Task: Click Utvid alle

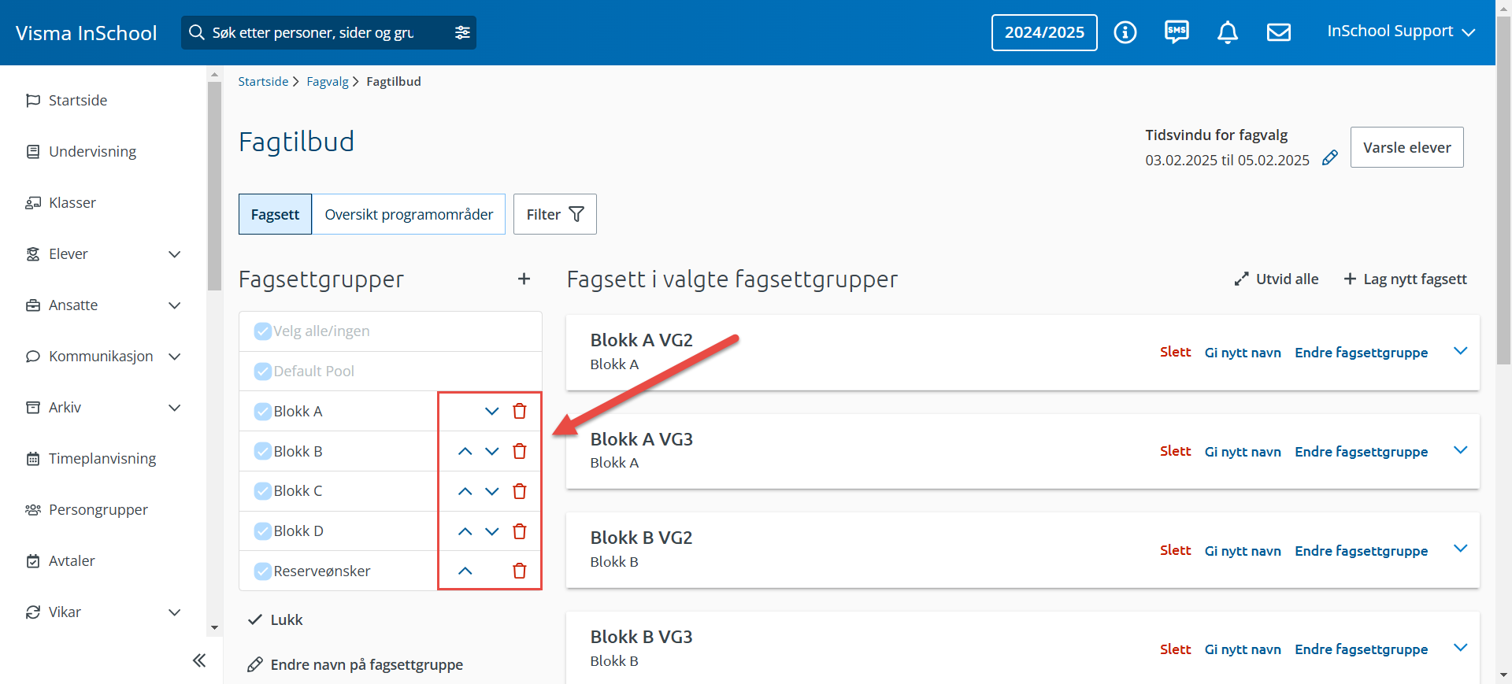Action: coord(1277,279)
